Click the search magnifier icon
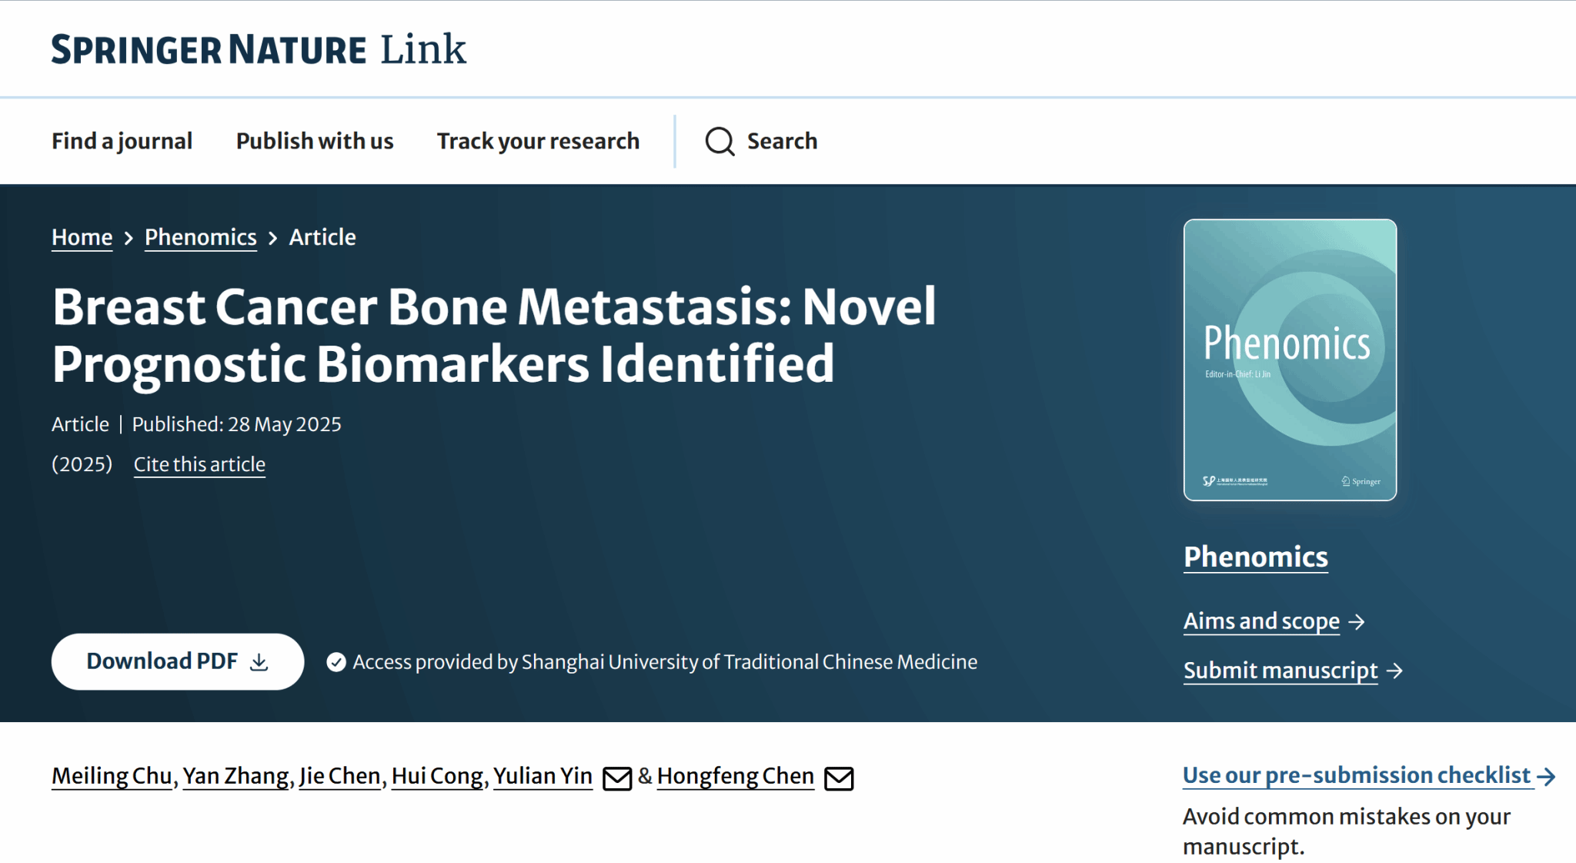Image resolution: width=1576 pixels, height=863 pixels. 720,142
